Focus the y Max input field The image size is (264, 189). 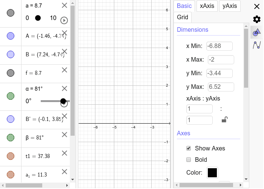point(221,87)
